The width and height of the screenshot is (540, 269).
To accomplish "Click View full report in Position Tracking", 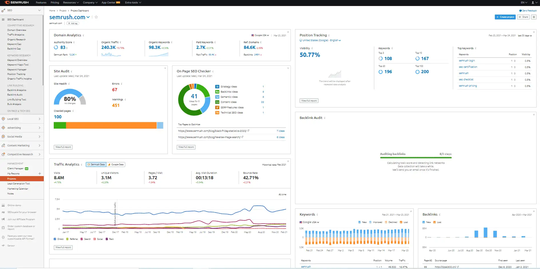I will 309,101.
